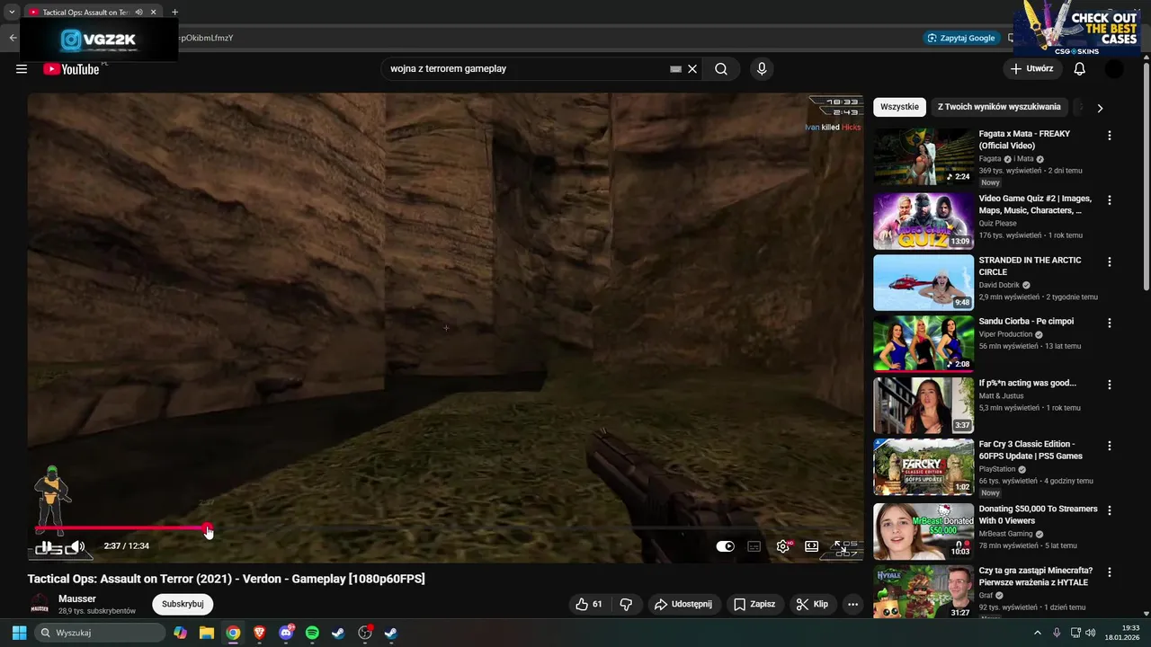Create a clip with Klip

click(812, 604)
